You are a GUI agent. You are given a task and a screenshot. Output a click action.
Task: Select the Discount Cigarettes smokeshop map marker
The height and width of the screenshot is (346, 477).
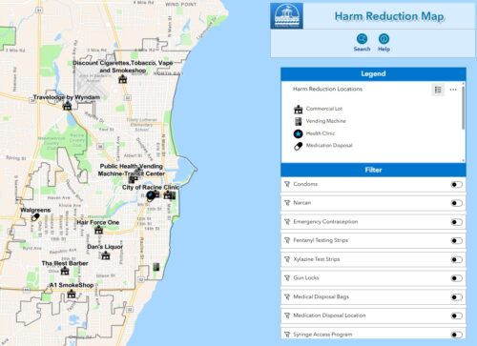[123, 79]
